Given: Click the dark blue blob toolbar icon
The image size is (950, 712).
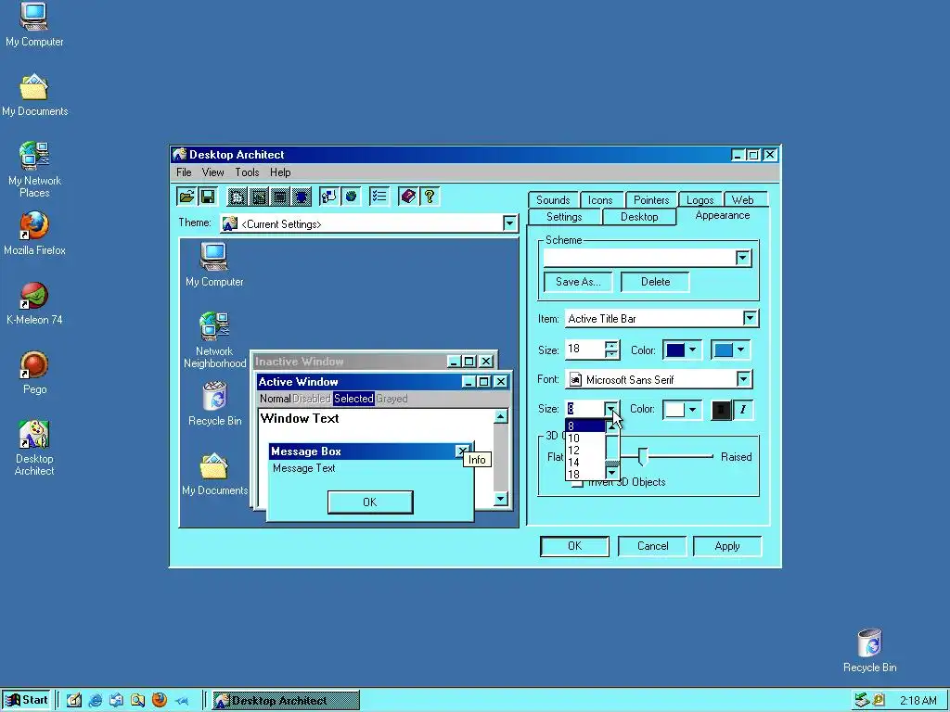Looking at the screenshot, I should (302, 197).
